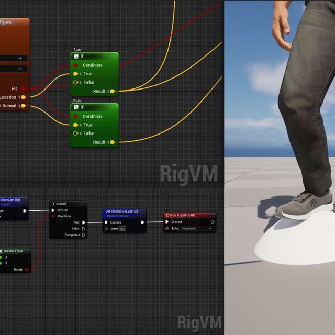
Task: Select the Greater Equal node title
Action: 13,251
